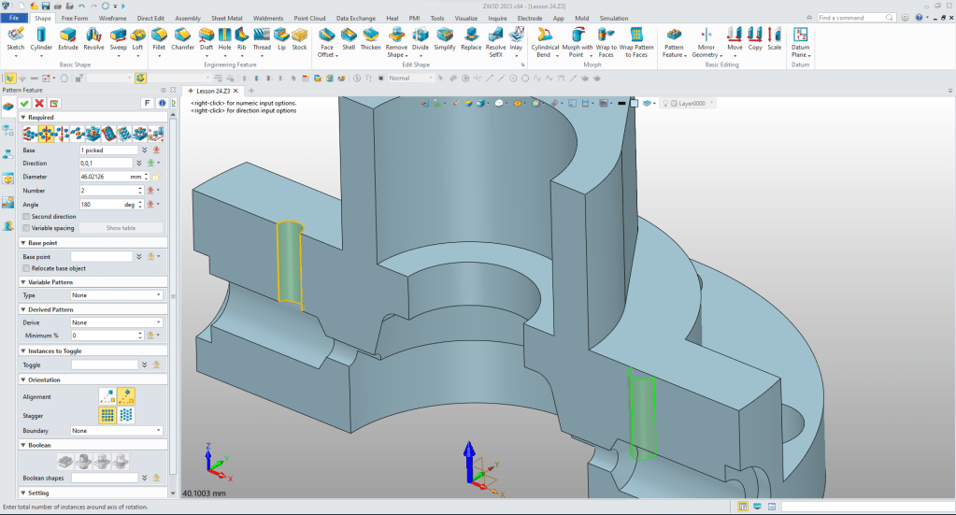
Task: Collapse the Orientation section
Action: (23, 380)
